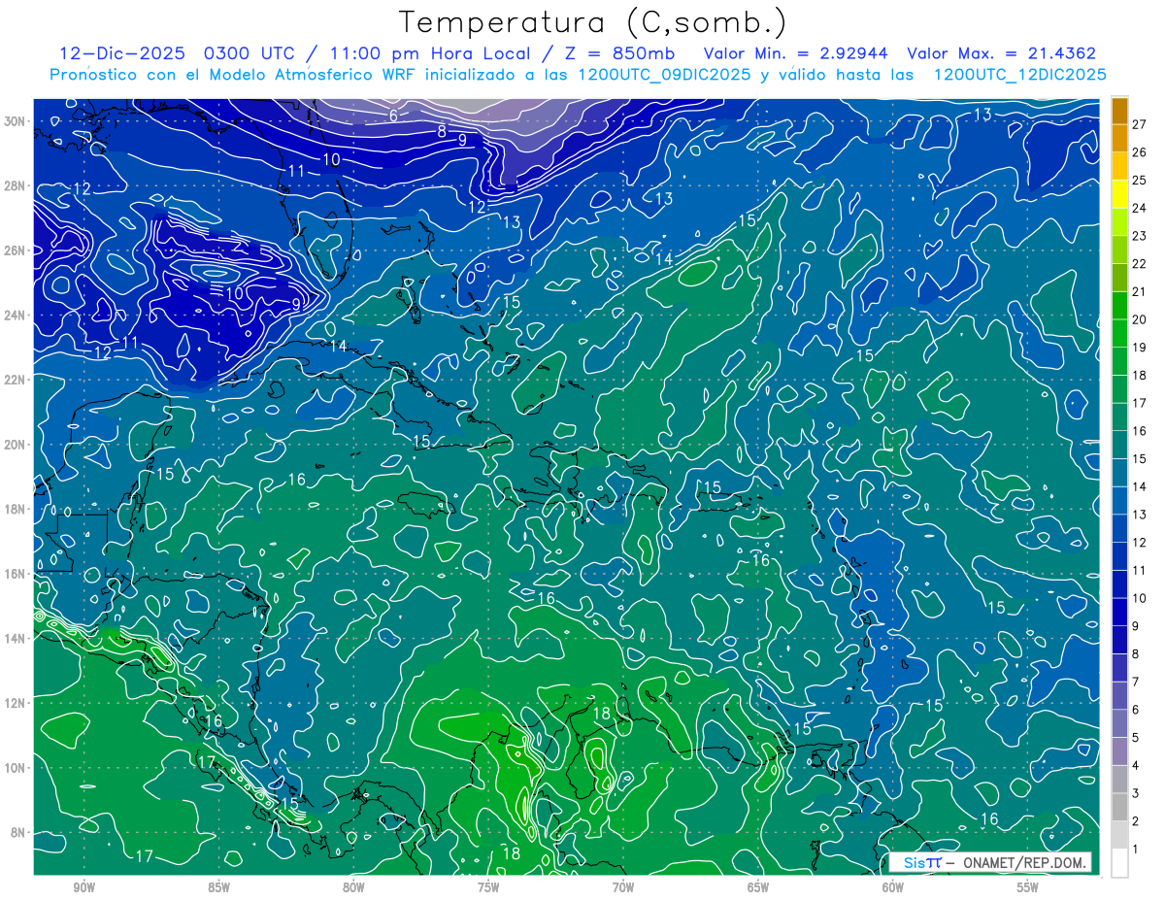1165x900 pixels.
Task: Click the 75W longitude axis label
Action: click(488, 887)
